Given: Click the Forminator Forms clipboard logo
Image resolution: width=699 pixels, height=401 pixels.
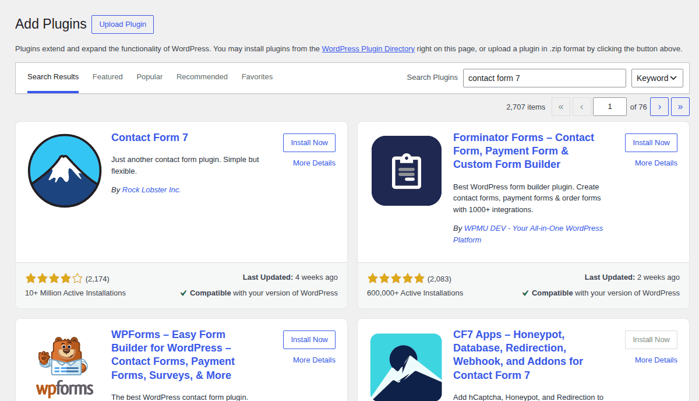Looking at the screenshot, I should [407, 171].
